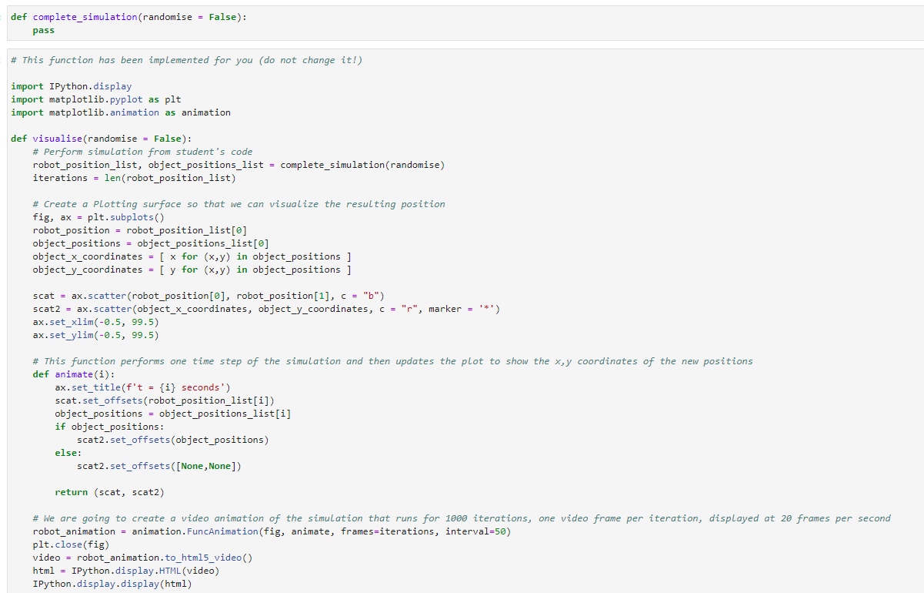
Task: Click the 'fig, ax = plt.subplots()' line
Action: coord(98,217)
